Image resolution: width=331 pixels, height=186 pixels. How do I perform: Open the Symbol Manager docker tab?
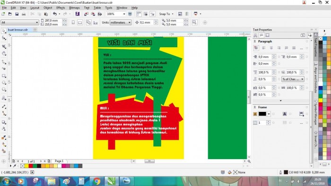[315, 112]
